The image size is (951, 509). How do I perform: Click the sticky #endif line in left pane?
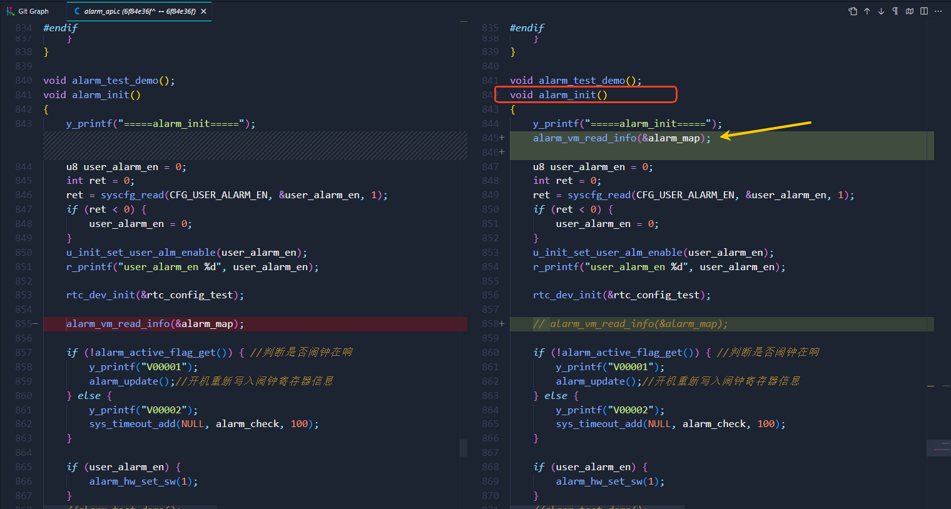pyautogui.click(x=61, y=28)
